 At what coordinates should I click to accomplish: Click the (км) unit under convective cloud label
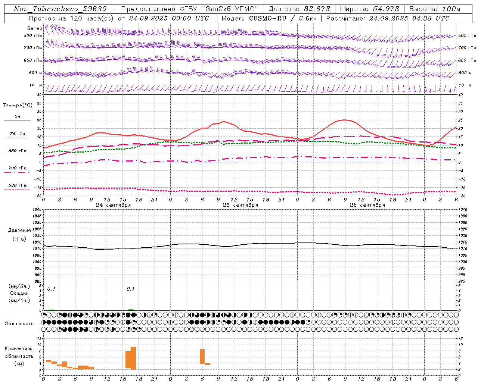(x=19, y=363)
